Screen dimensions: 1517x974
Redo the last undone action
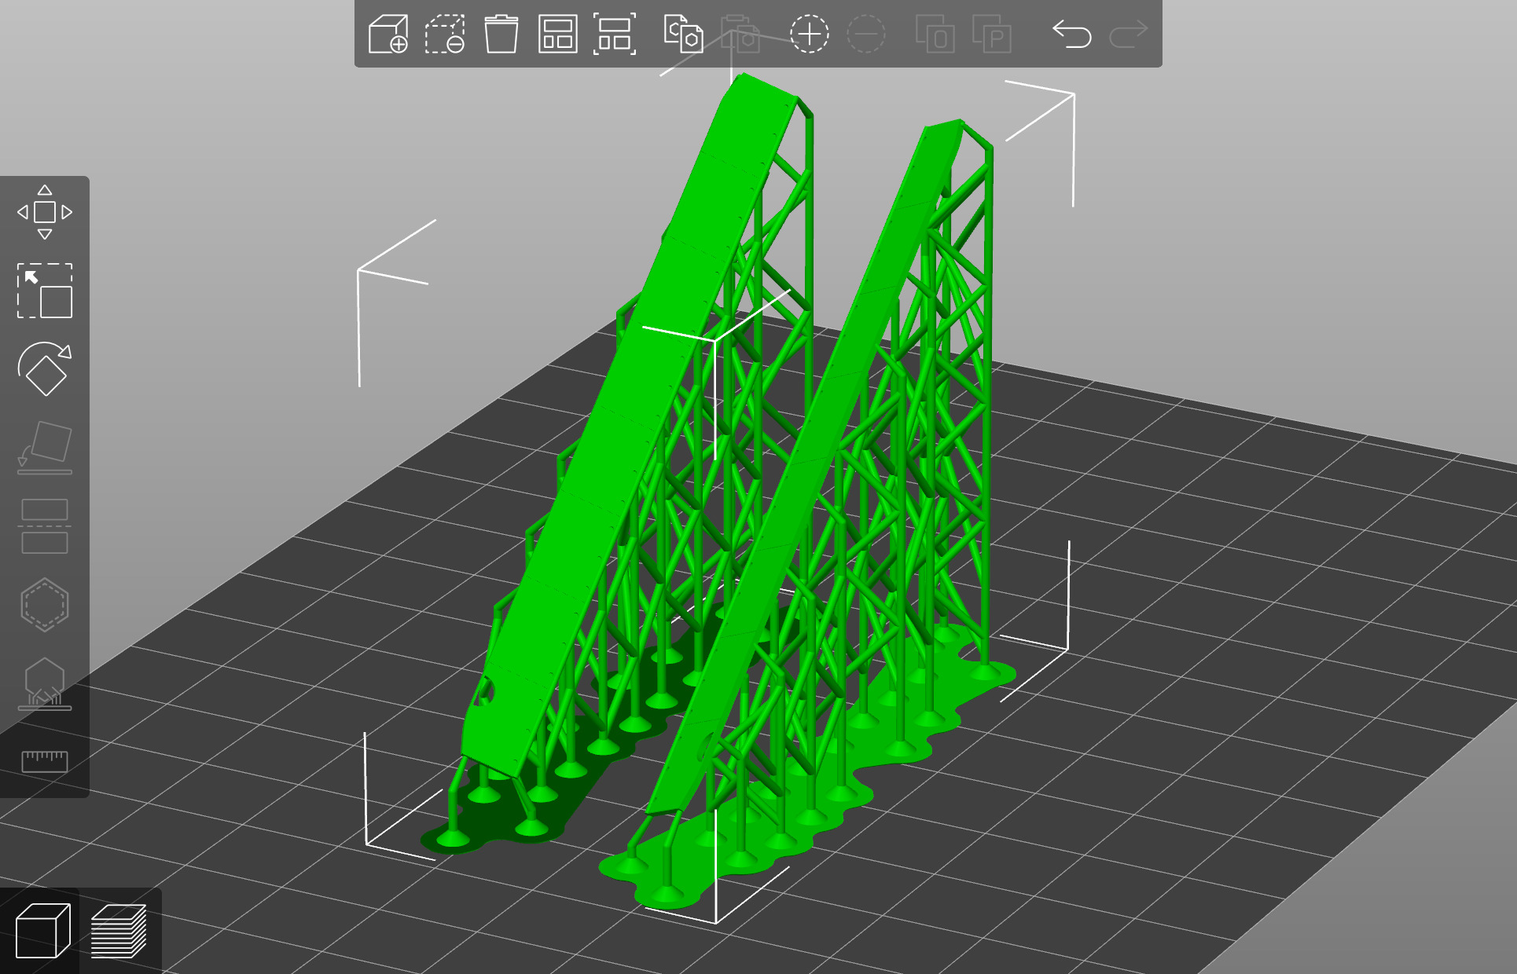point(1129,34)
